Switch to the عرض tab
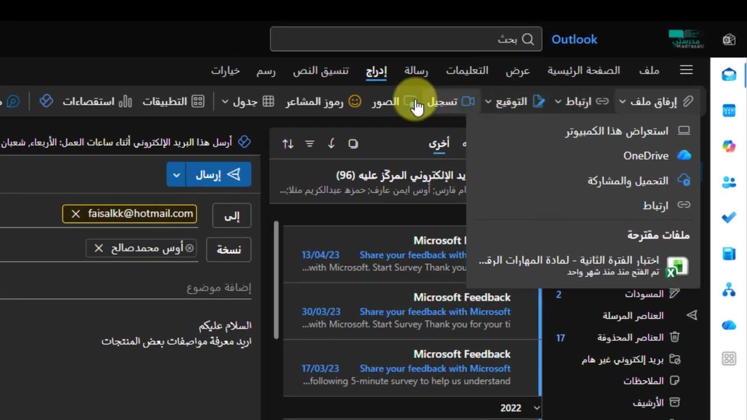 [x=518, y=71]
